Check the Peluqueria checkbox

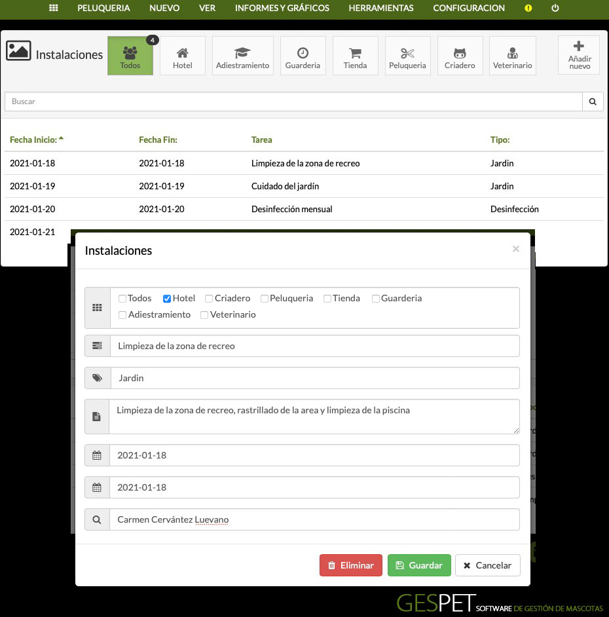[x=265, y=299]
